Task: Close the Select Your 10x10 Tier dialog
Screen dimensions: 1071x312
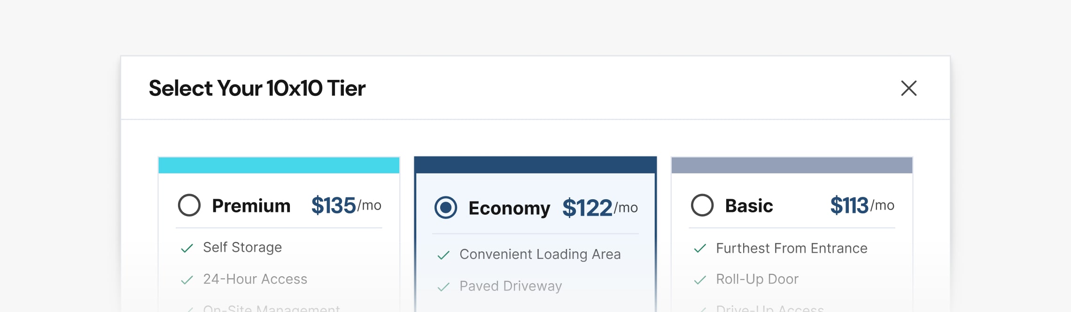Action: [x=909, y=88]
